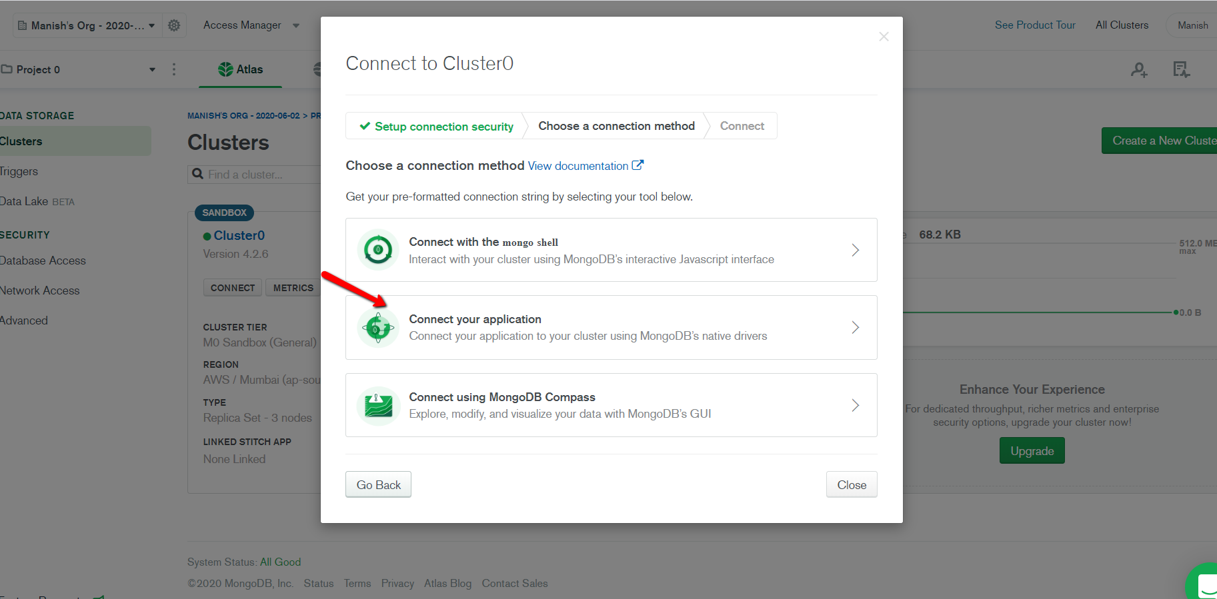Go to Setup connection security step
Image resolution: width=1217 pixels, height=599 pixels.
click(x=437, y=126)
